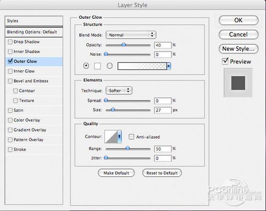Select the solid color radio button

(86, 66)
